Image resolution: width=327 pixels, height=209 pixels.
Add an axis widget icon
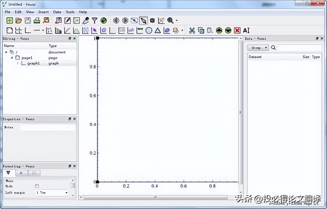37,30
